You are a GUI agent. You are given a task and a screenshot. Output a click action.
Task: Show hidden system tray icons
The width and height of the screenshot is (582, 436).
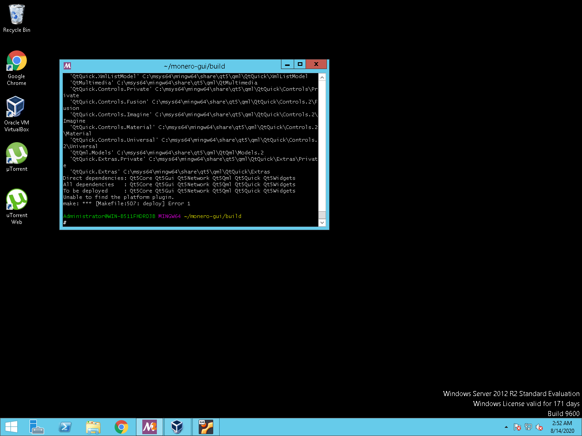tap(506, 427)
